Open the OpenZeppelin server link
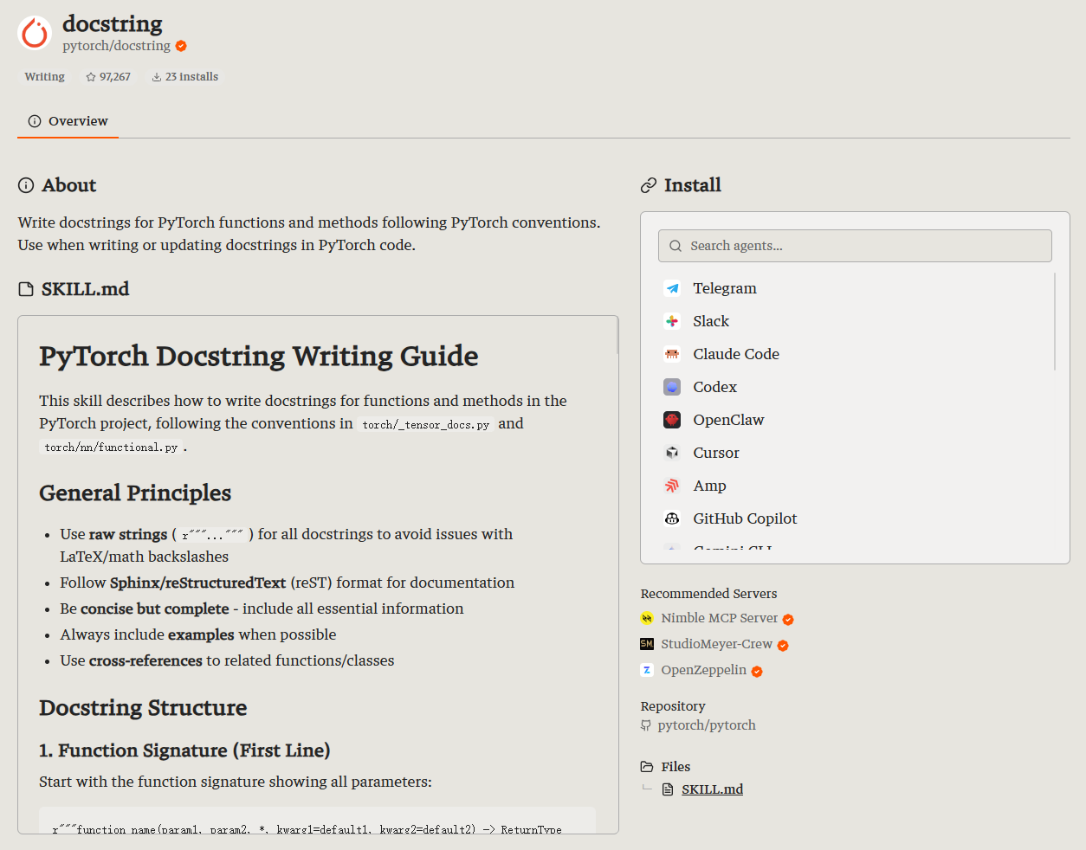 click(704, 670)
